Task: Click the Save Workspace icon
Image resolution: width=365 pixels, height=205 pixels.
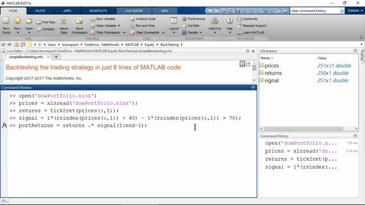Action: (x=79, y=21)
